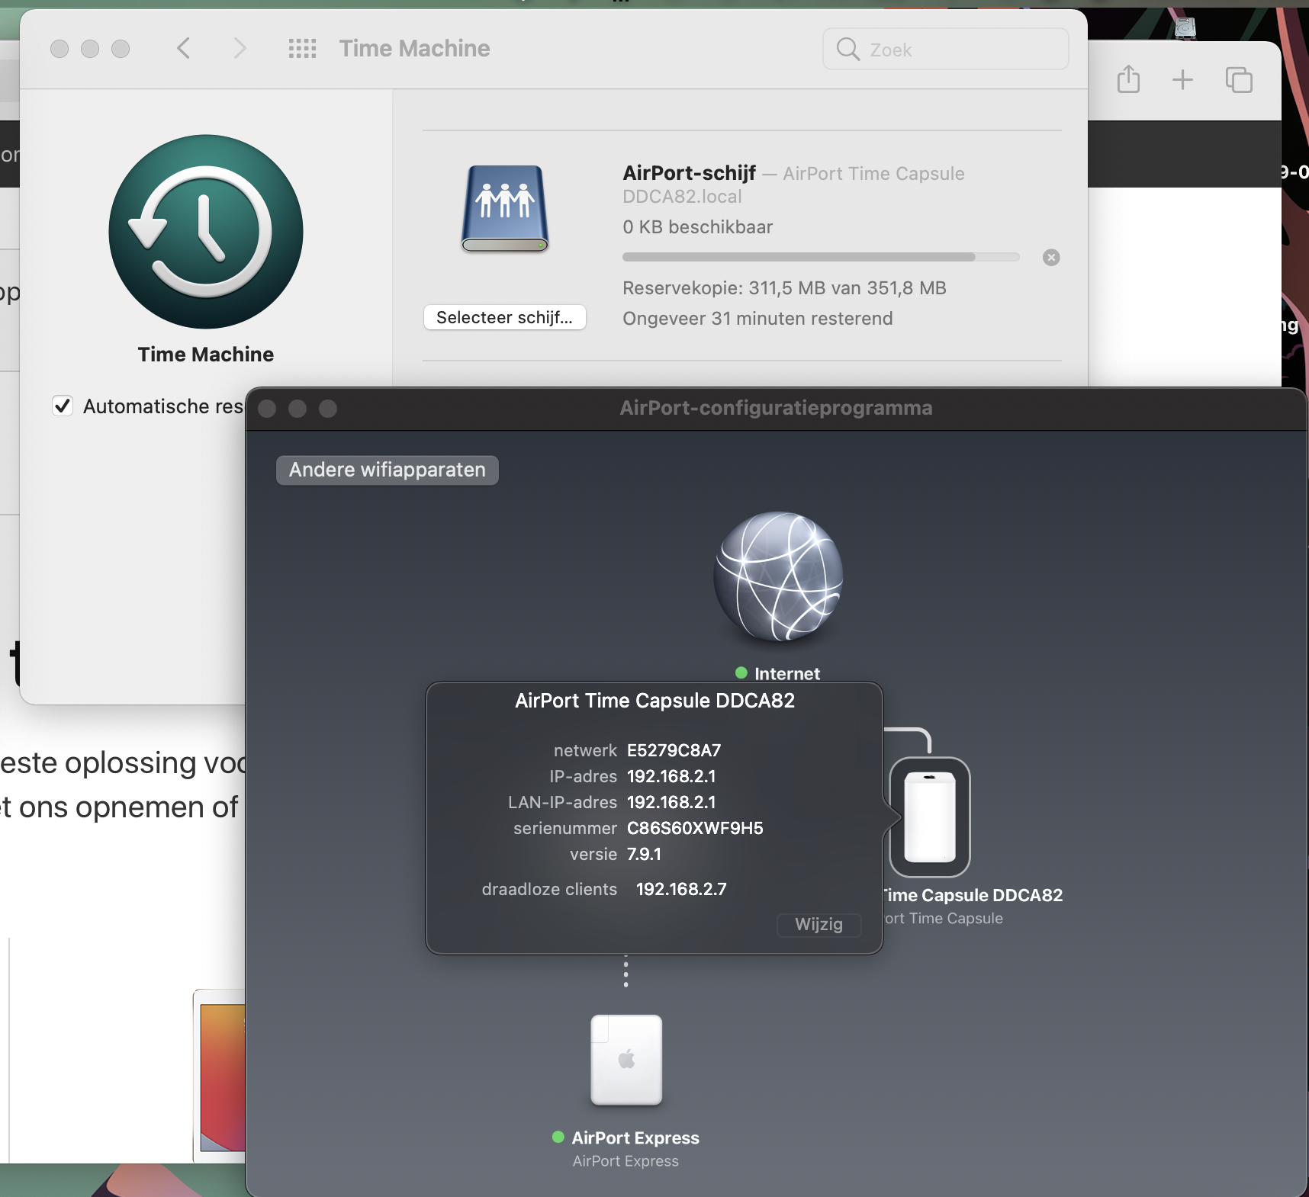Image resolution: width=1309 pixels, height=1197 pixels.
Task: Select the Time Capsule device icon
Action: pos(930,817)
